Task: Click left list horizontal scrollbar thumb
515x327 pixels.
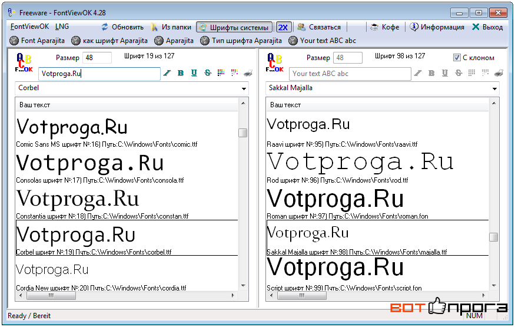Action: (x=51, y=295)
